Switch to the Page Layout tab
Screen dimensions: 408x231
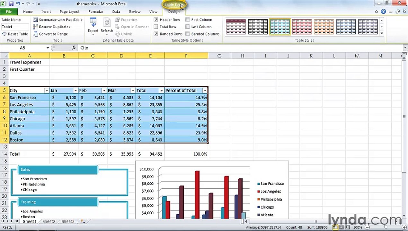point(69,12)
